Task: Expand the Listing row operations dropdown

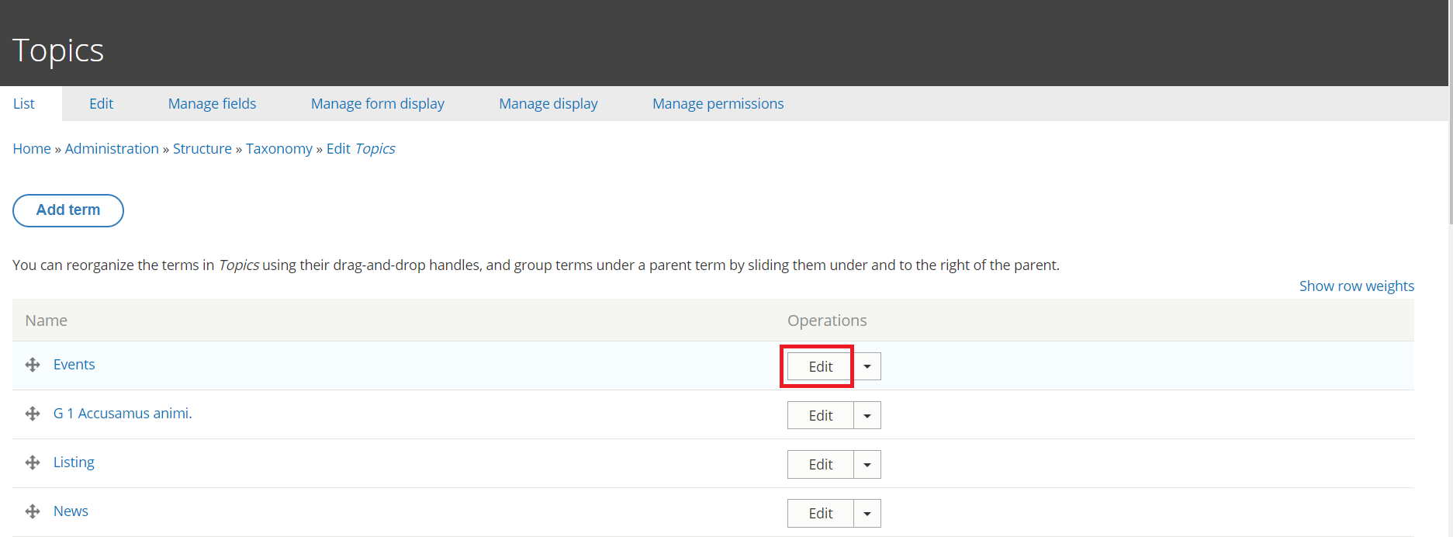Action: [x=867, y=464]
